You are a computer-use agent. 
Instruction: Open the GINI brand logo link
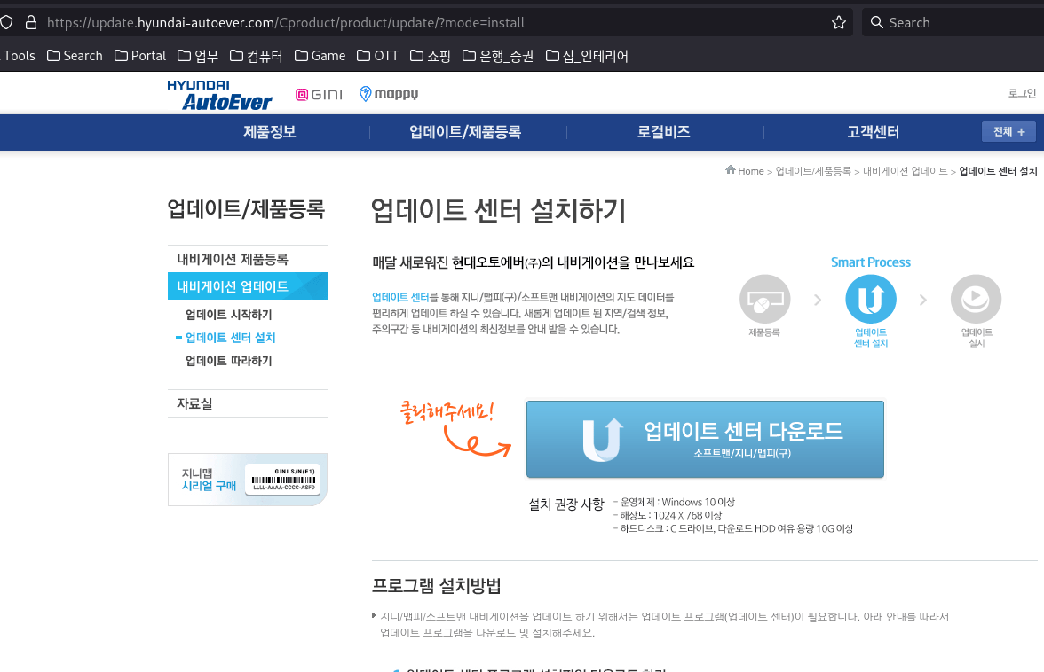click(x=319, y=94)
